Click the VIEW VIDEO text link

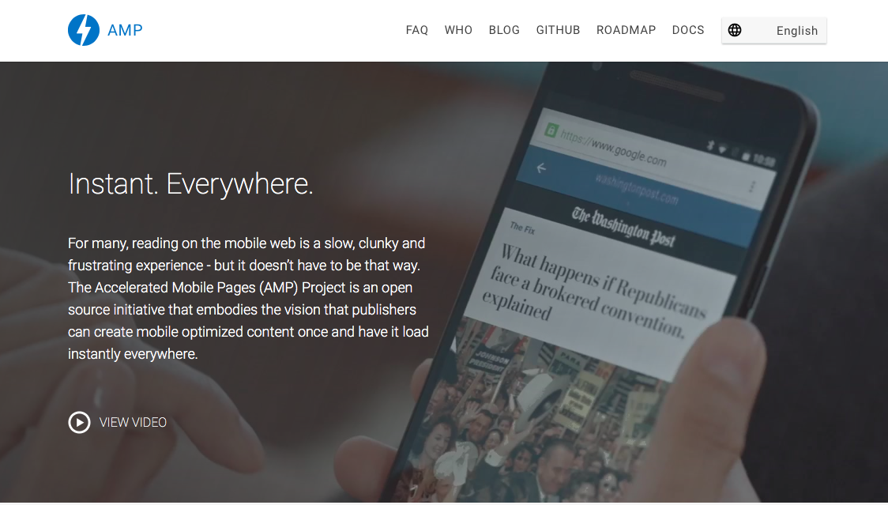pos(133,422)
